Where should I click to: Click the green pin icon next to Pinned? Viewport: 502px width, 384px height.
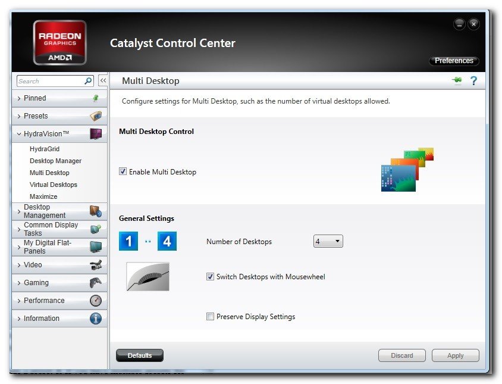point(95,98)
